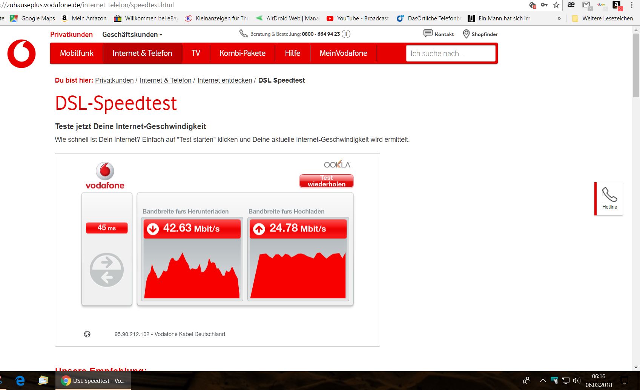Open the DasÖrtliche Telefonbuch bookmark

pyautogui.click(x=429, y=18)
